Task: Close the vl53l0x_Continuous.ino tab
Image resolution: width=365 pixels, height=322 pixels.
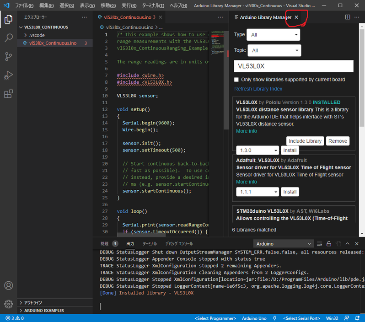Action: (x=161, y=17)
